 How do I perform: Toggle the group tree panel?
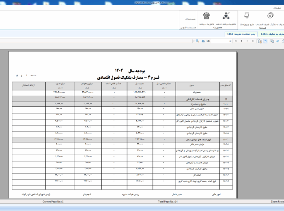click(x=260, y=41)
